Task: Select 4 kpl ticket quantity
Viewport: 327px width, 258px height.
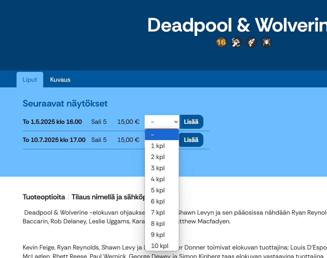Action: [162, 179]
